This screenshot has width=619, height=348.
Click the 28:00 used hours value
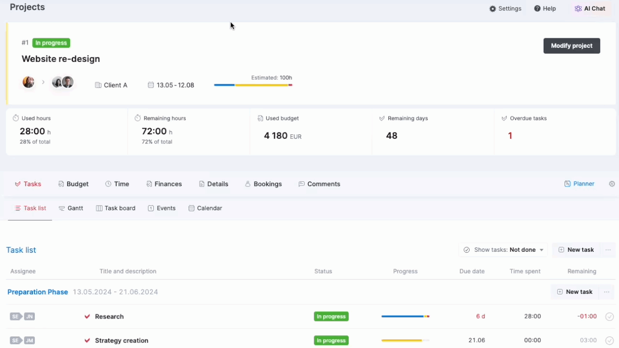32,131
